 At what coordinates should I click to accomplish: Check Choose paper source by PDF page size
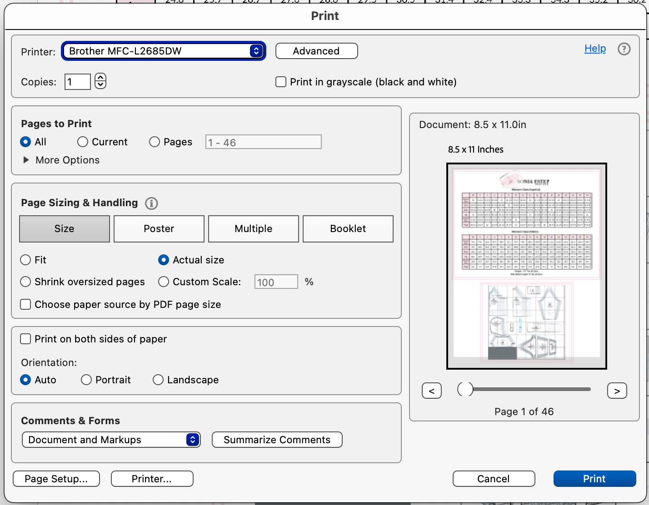(26, 304)
